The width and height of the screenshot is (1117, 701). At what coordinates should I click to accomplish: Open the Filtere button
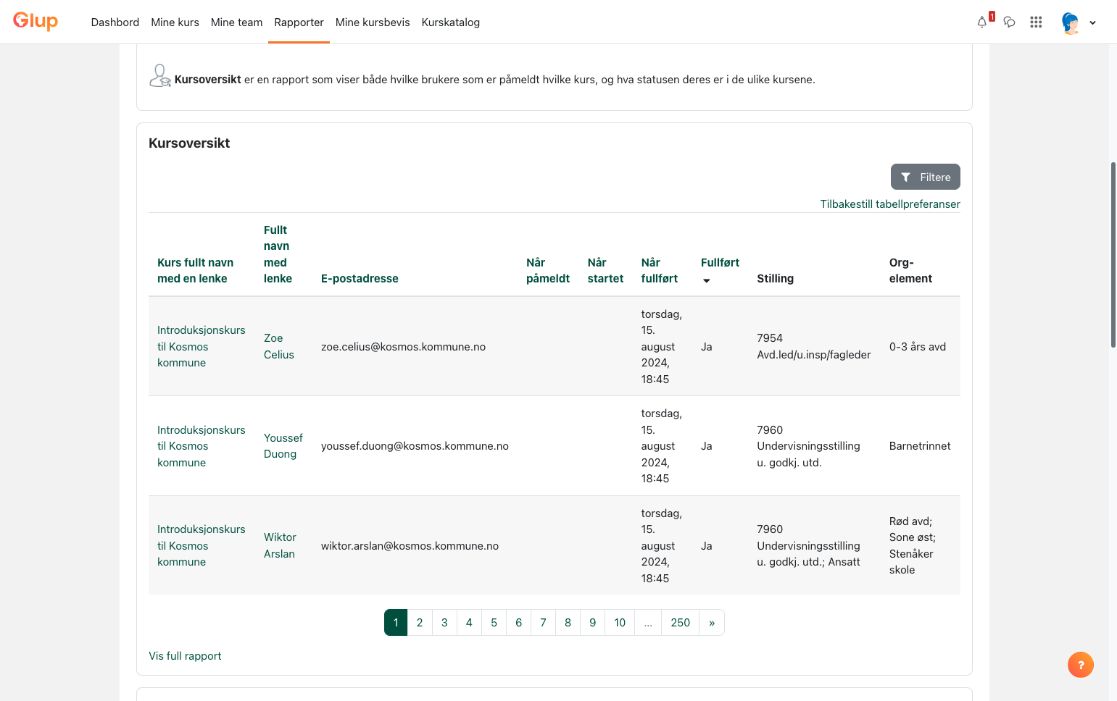pyautogui.click(x=926, y=177)
